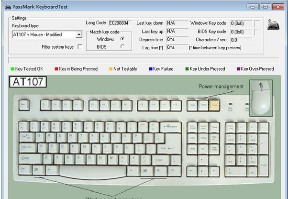Click the numpad 0 key

point(236,171)
